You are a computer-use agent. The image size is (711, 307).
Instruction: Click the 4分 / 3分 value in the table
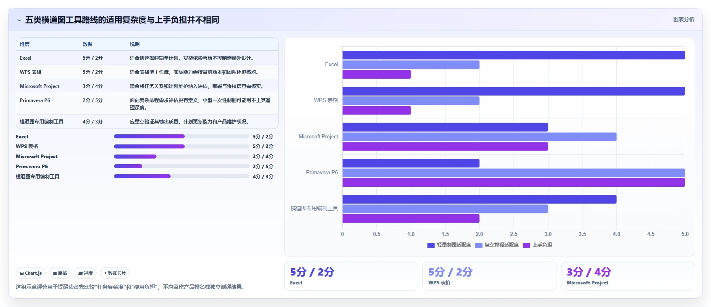coord(93,122)
